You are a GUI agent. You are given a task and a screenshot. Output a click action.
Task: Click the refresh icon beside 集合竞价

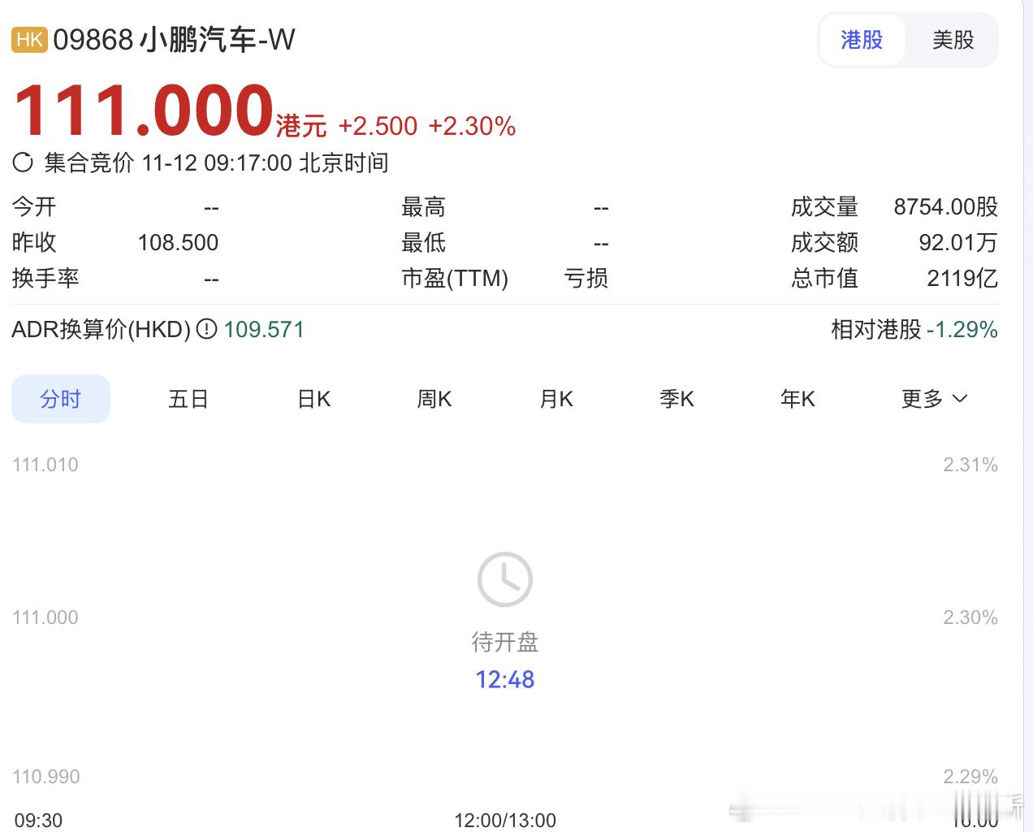[24, 162]
